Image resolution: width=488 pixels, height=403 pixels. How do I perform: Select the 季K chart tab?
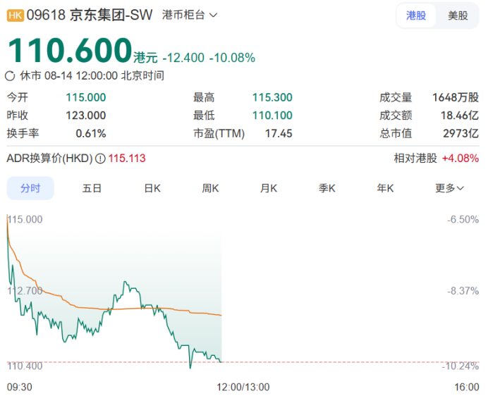[x=327, y=188]
